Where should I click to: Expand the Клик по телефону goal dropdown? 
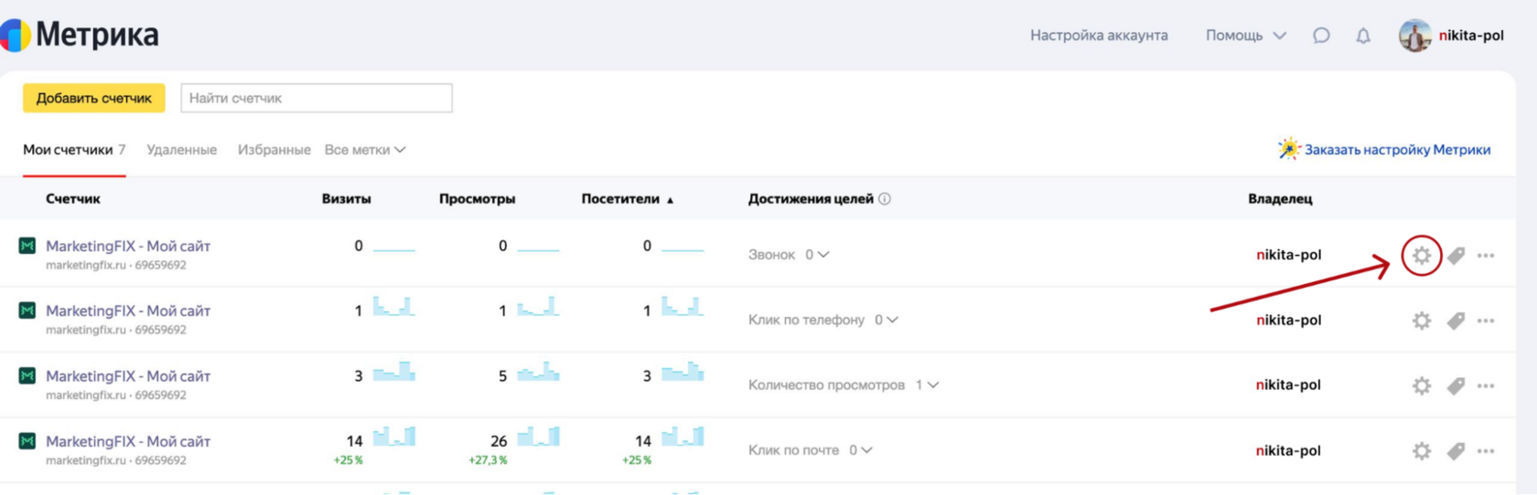click(887, 320)
